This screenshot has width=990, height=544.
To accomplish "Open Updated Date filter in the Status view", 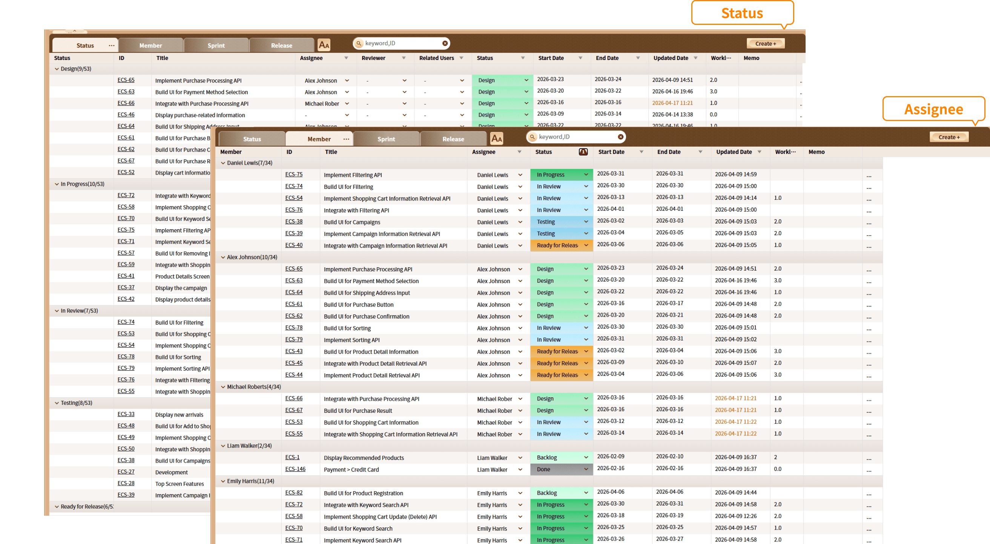I will (695, 58).
